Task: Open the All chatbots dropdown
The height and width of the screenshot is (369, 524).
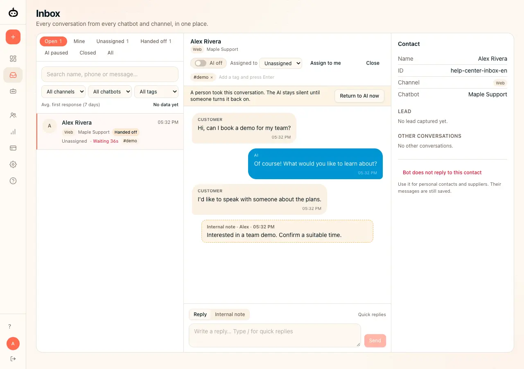Action: tap(110, 92)
